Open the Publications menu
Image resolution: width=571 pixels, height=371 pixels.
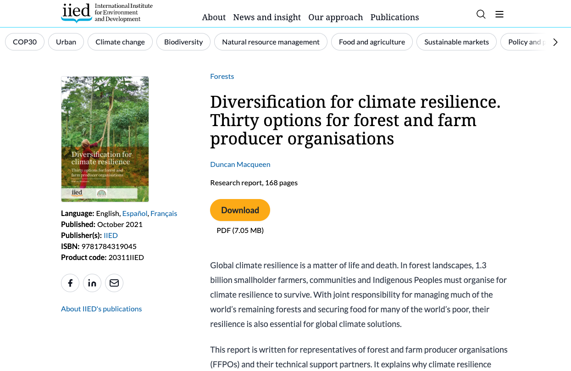[394, 17]
